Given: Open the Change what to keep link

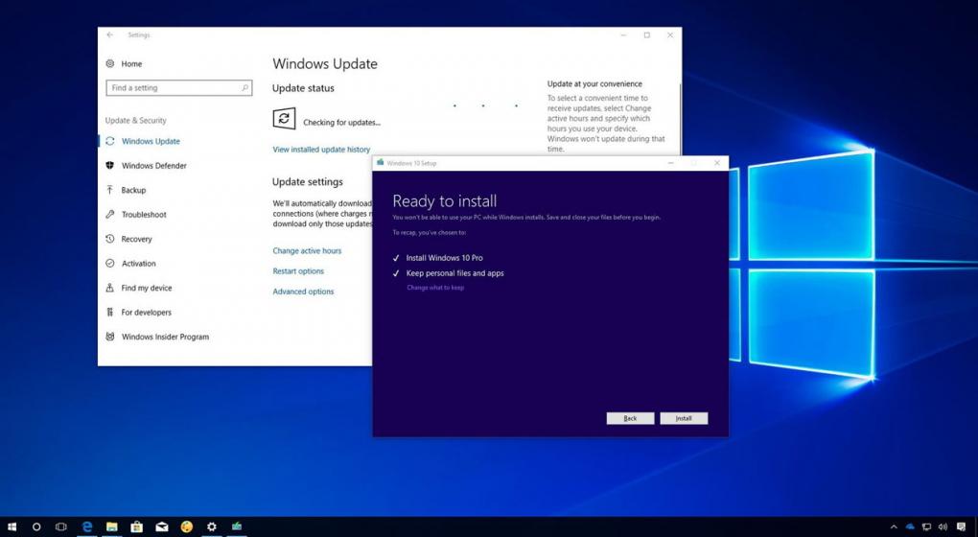Looking at the screenshot, I should (435, 288).
